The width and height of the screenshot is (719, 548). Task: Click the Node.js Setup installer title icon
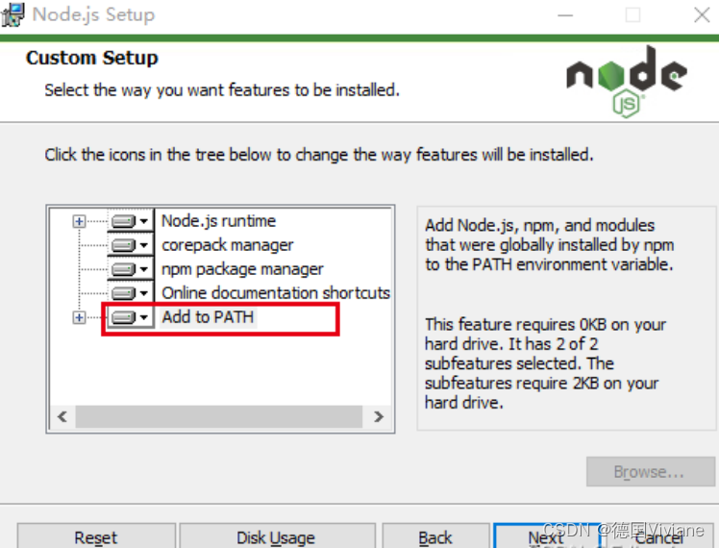12,14
